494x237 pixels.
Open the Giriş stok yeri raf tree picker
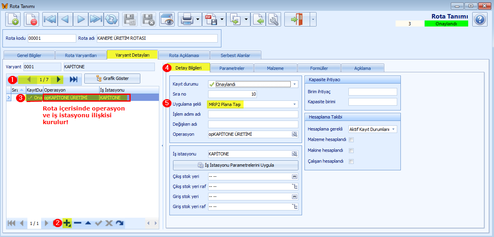(x=294, y=206)
